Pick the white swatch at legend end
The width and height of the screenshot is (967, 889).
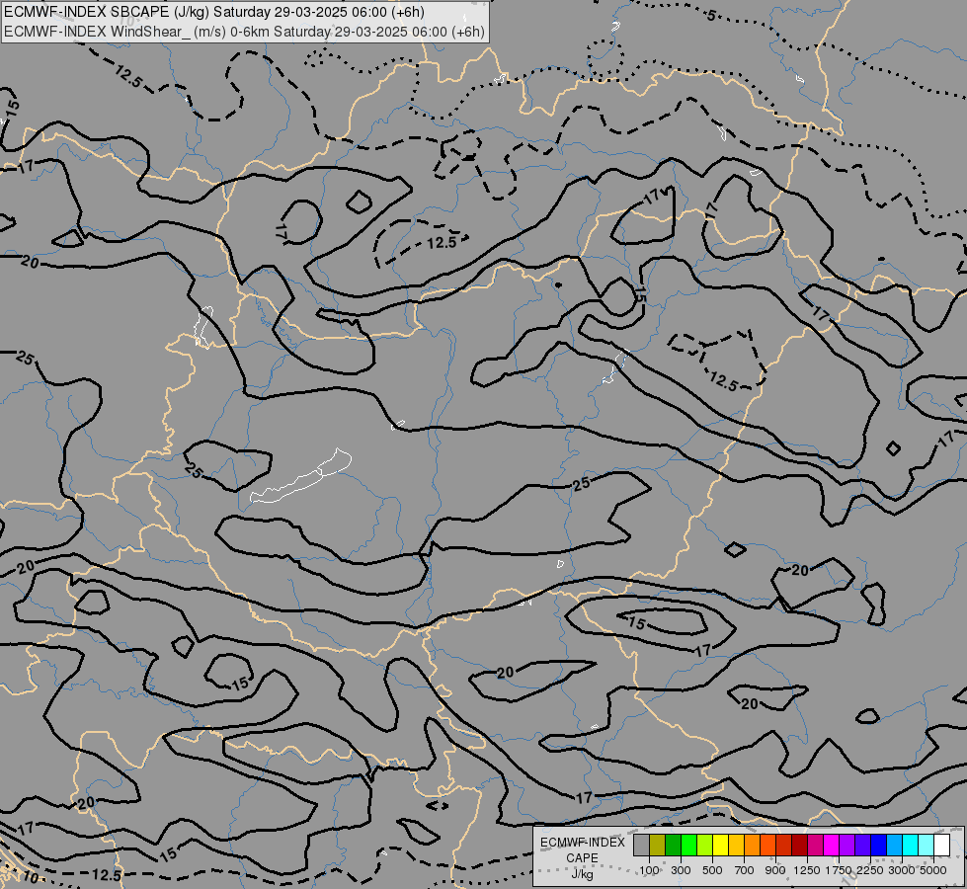(x=941, y=846)
